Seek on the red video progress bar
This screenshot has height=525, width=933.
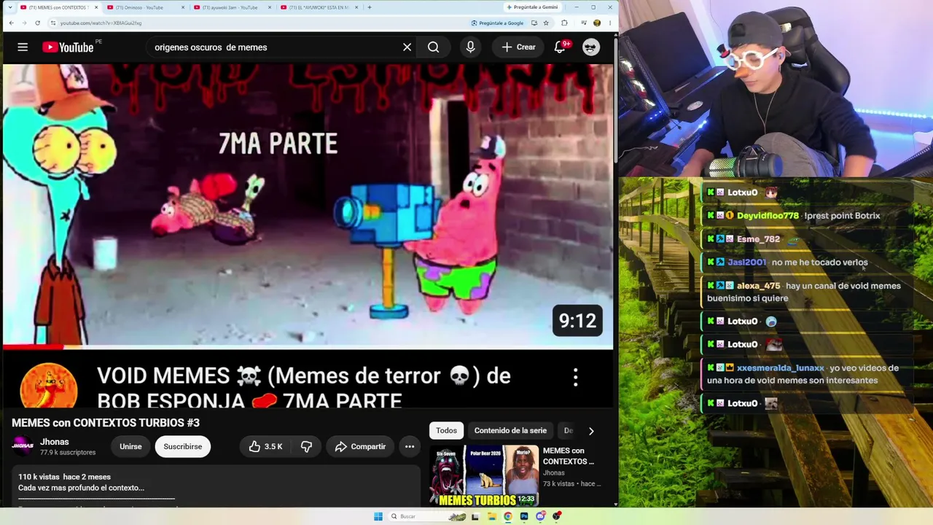pos(308,346)
